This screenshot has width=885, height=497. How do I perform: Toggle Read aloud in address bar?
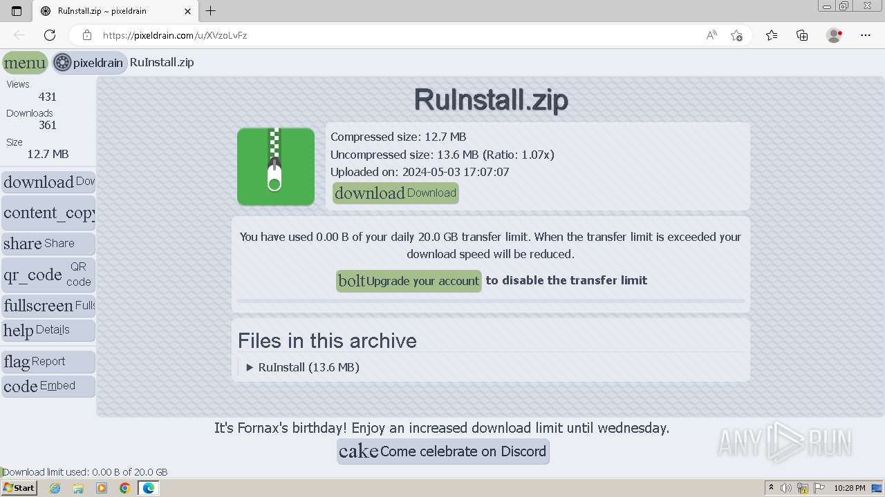tap(711, 35)
